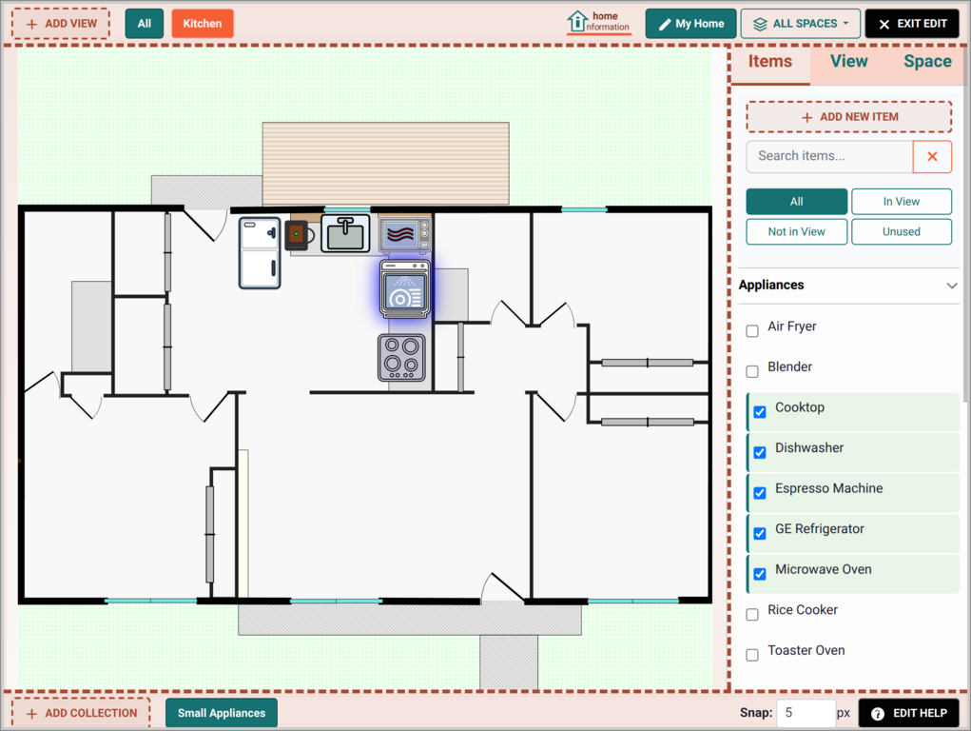This screenshot has height=731, width=971.
Task: Focus the Search items field
Action: tap(830, 157)
